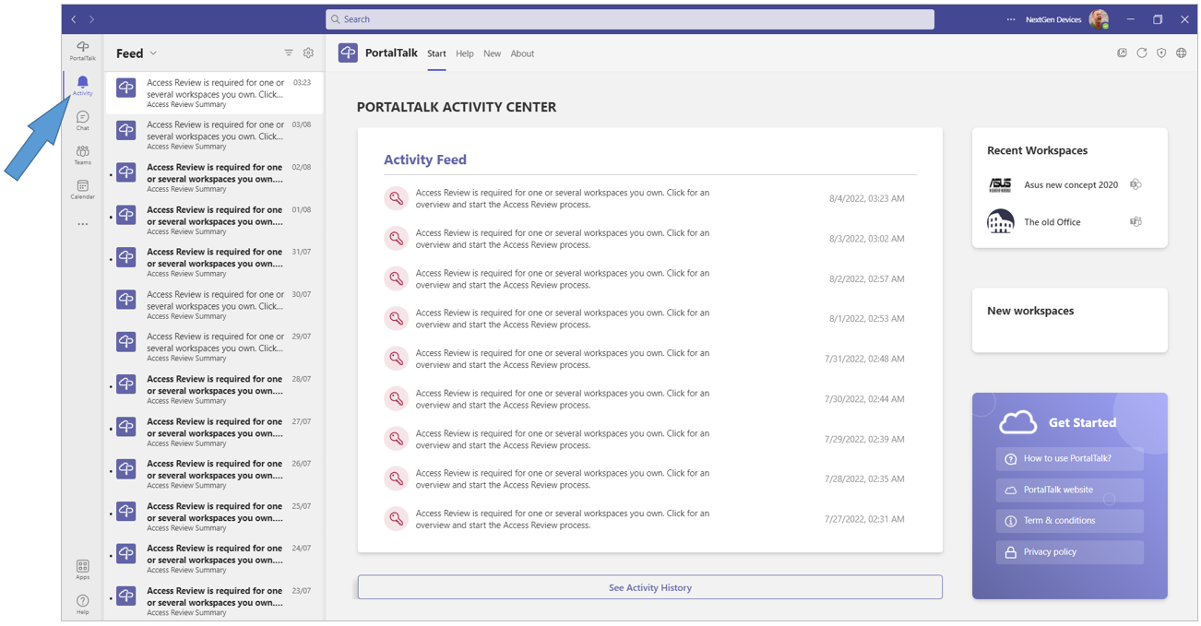
Task: Open activity entry dated 8/4/2022, 03:23 AM
Action: coord(649,198)
